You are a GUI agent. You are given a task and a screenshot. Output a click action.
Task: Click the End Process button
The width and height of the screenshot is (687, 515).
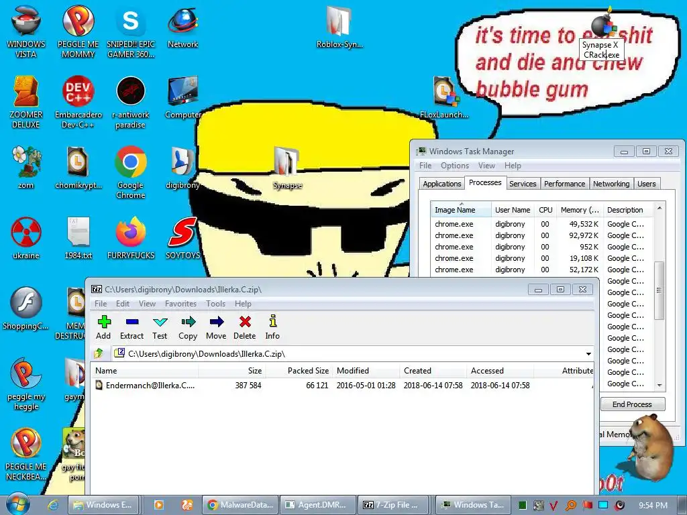pyautogui.click(x=632, y=404)
